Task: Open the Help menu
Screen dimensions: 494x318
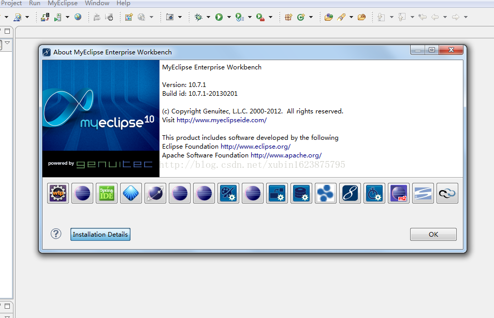Action: [123, 3]
